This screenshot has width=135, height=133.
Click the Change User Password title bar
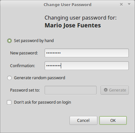point(67,5)
